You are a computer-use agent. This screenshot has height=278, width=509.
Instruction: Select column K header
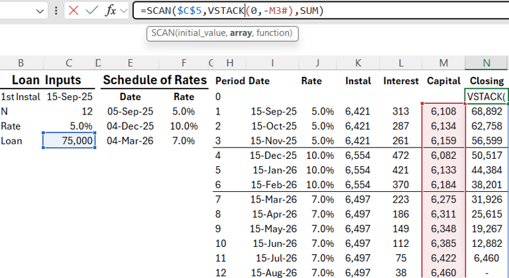358,63
